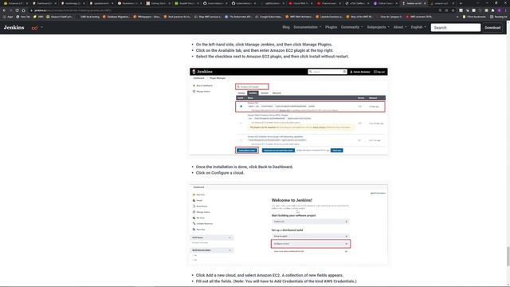Screen dimensions: 510x287
Task: Close the active Jenkins browser tab
Action: [x=425, y=3]
